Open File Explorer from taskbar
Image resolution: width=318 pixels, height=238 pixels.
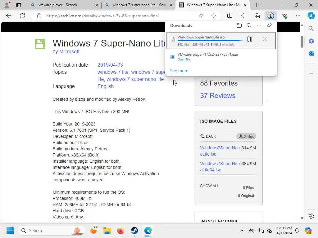107,231
